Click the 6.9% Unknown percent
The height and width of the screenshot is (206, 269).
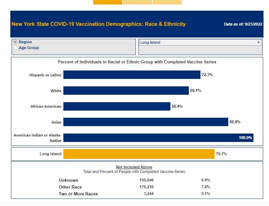206,180
